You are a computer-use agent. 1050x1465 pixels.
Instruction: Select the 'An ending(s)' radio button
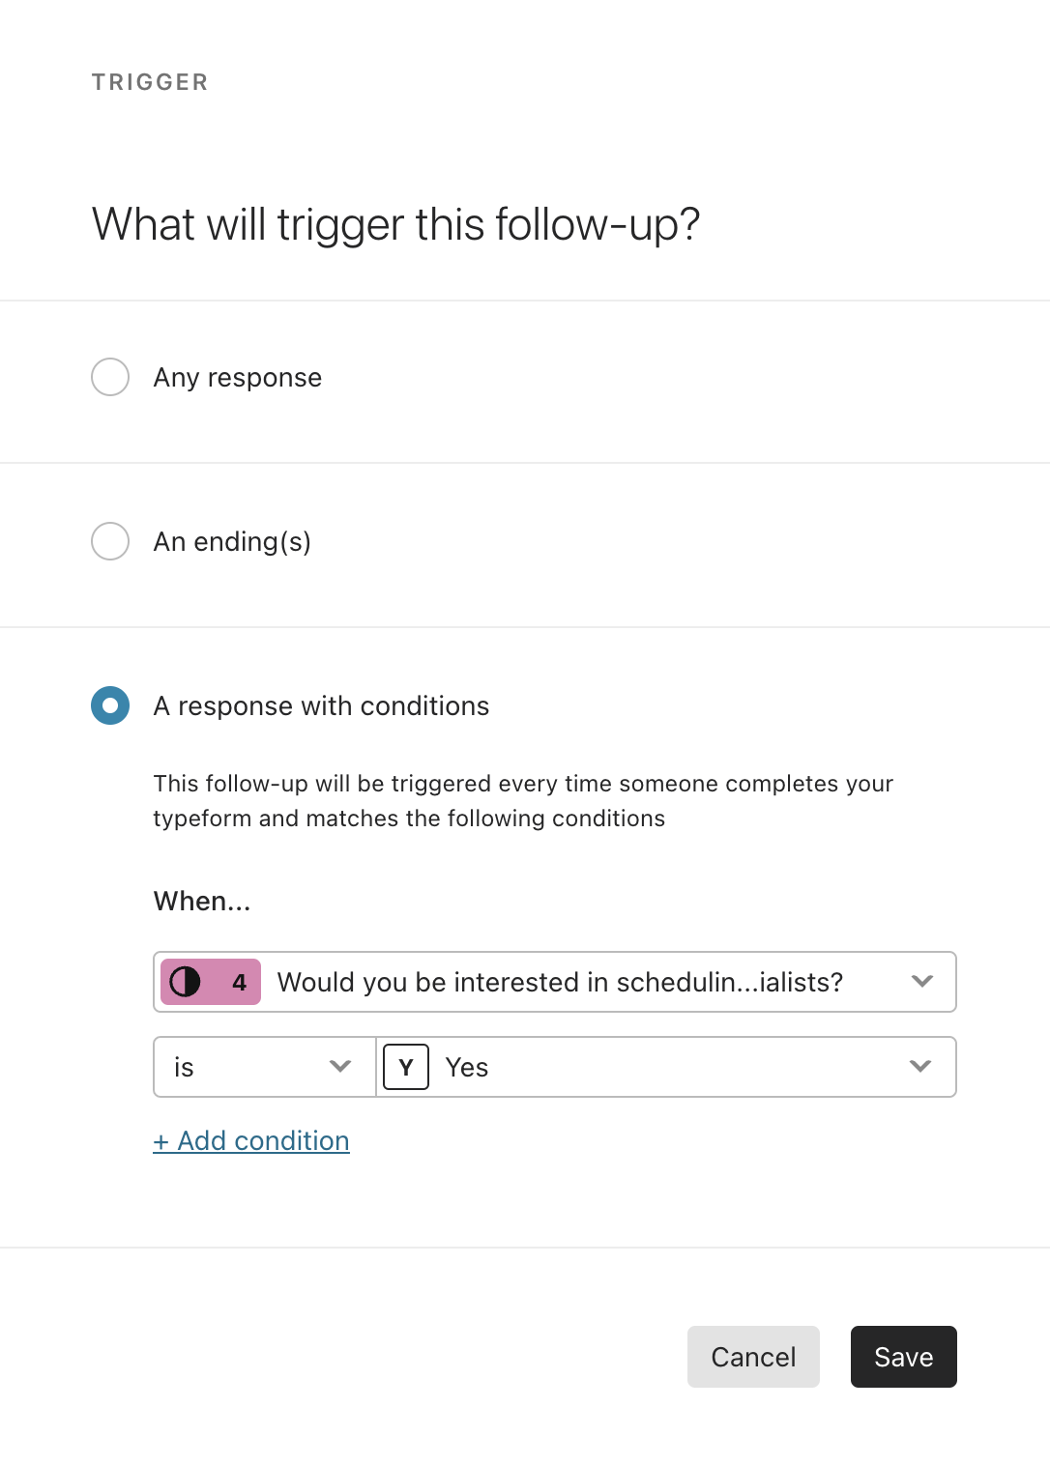110,541
